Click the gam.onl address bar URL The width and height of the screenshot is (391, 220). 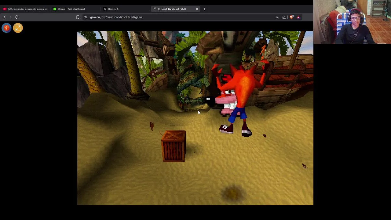click(116, 17)
